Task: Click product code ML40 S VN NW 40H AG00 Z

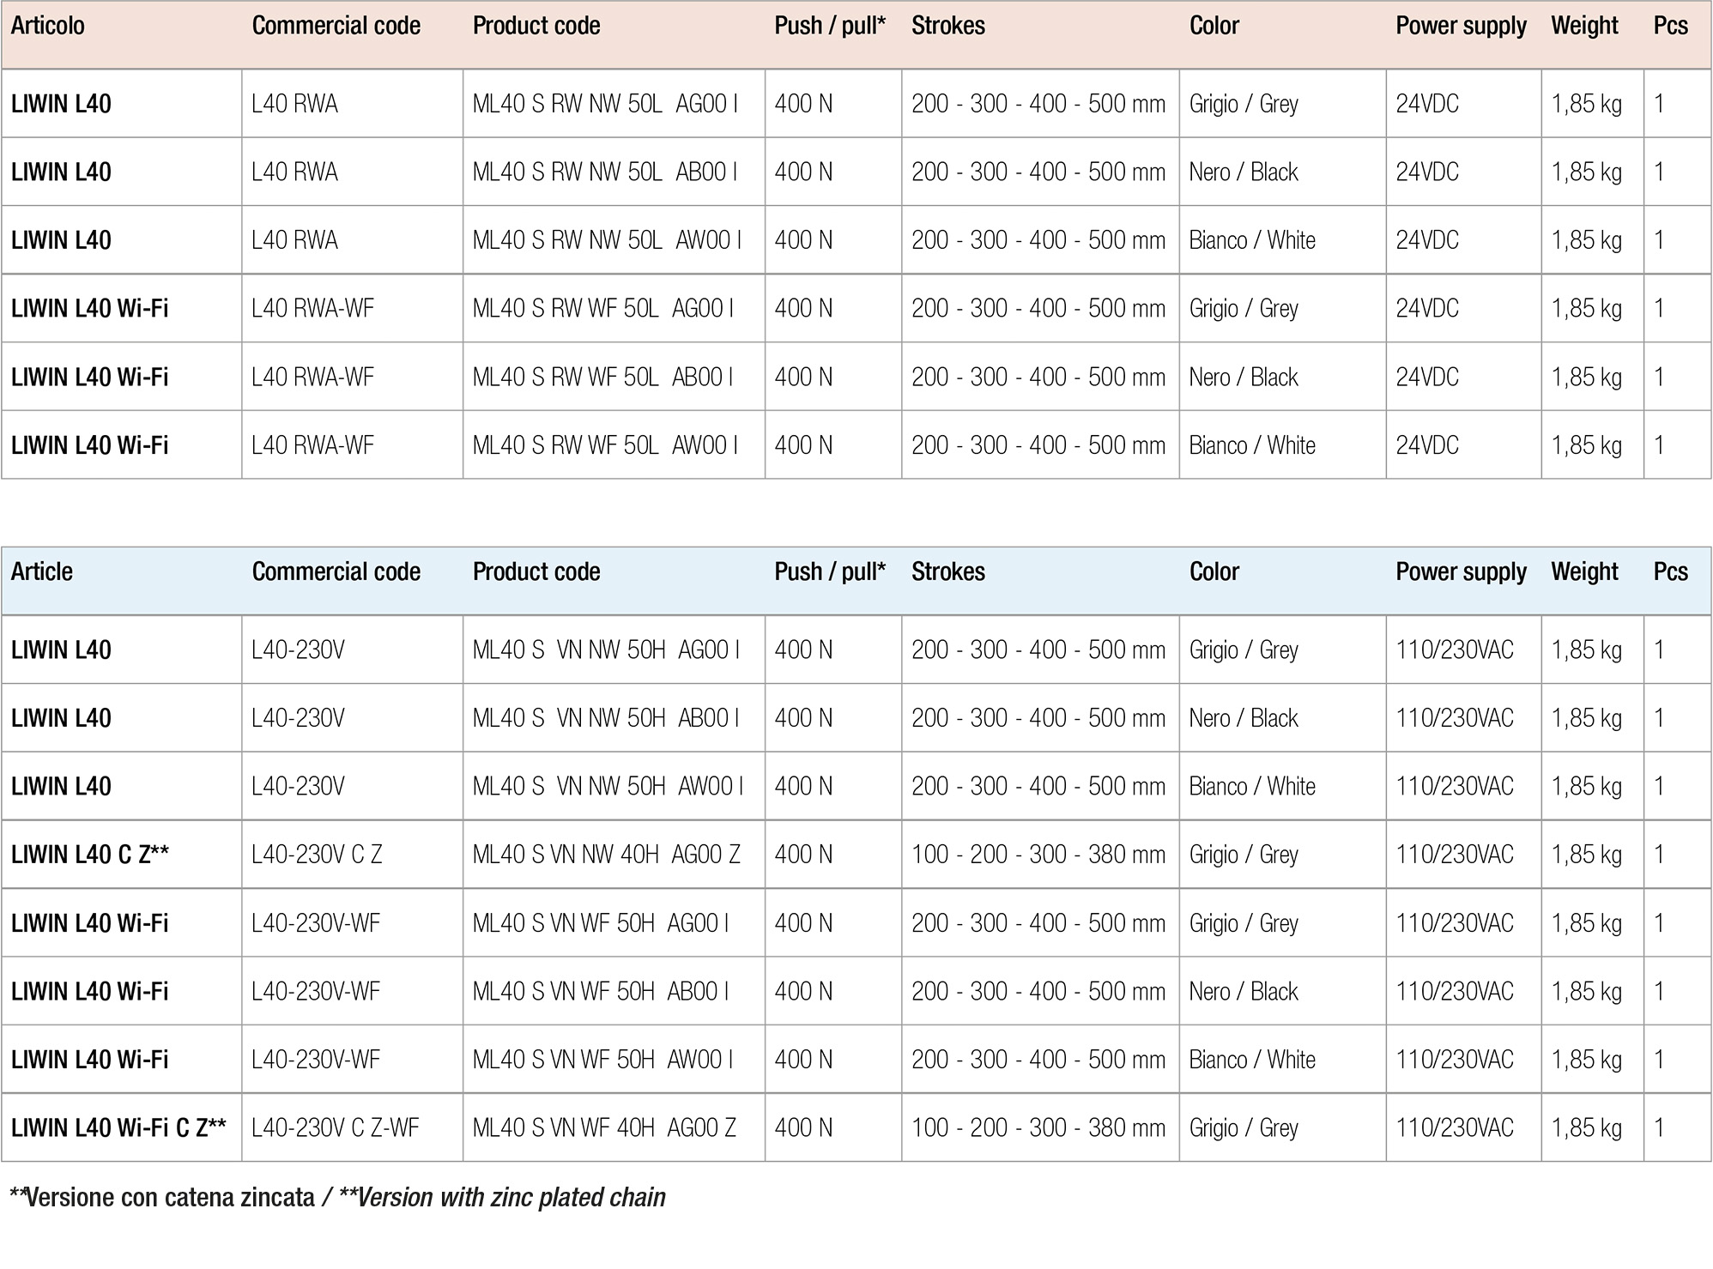Action: tap(606, 855)
